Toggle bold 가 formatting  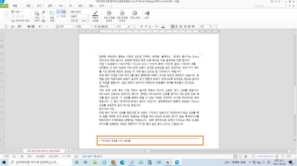pos(141,26)
